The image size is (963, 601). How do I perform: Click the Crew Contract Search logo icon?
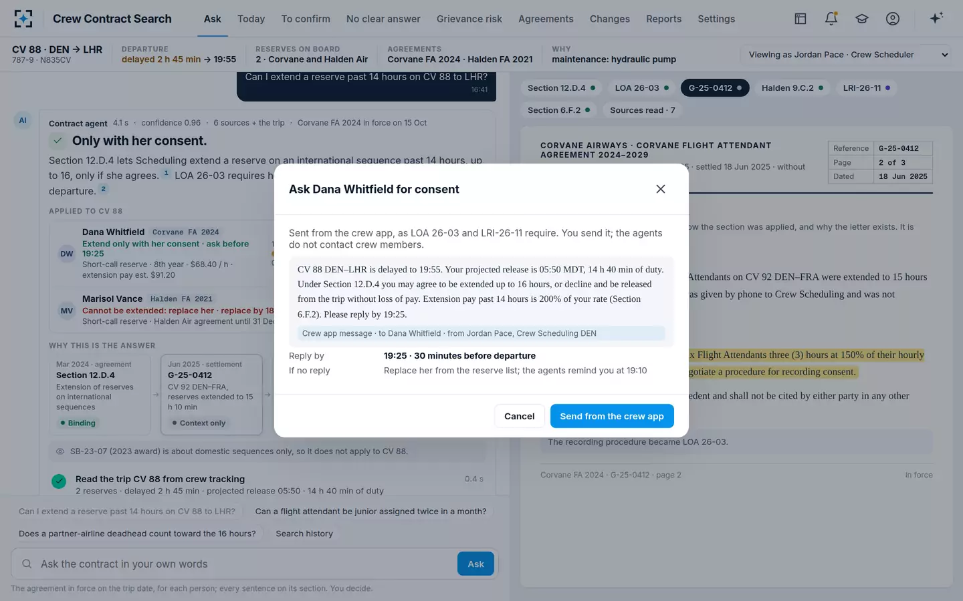pos(23,19)
